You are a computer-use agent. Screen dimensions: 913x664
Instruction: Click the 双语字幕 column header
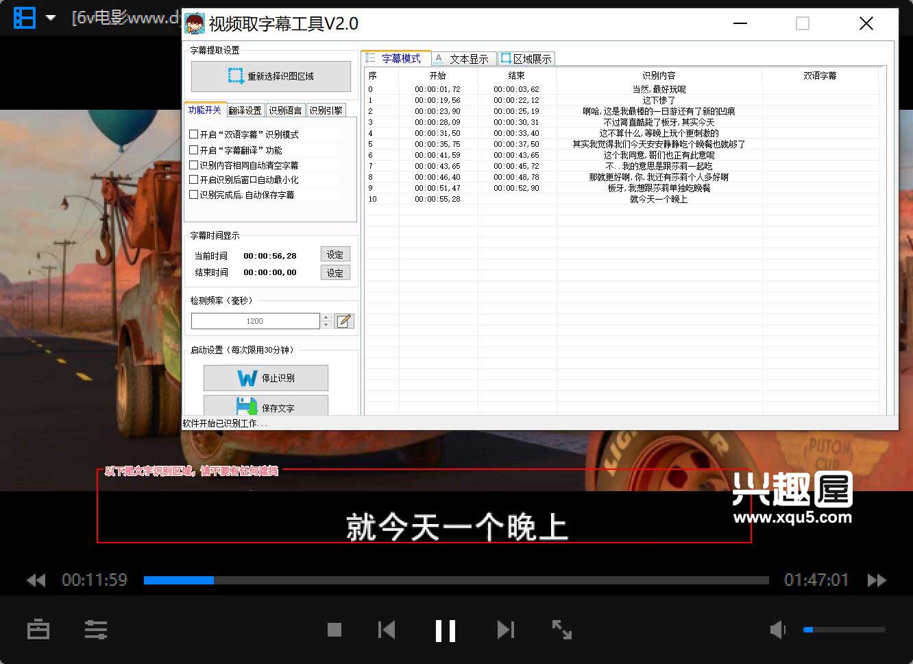click(820, 75)
